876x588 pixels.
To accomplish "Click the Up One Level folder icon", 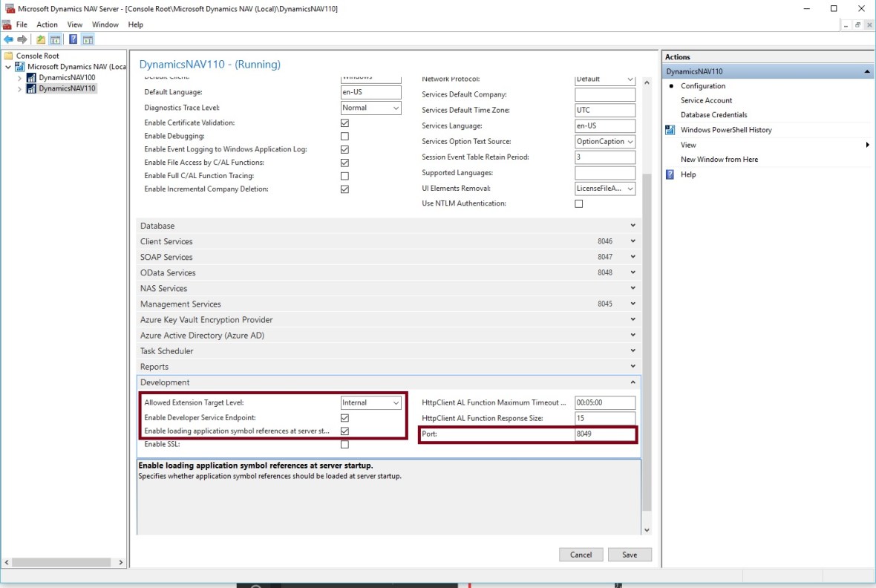I will click(41, 39).
